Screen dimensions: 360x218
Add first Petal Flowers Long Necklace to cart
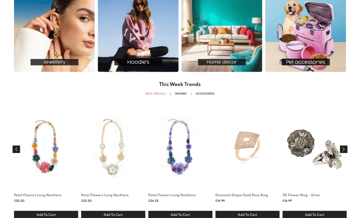pos(46,215)
